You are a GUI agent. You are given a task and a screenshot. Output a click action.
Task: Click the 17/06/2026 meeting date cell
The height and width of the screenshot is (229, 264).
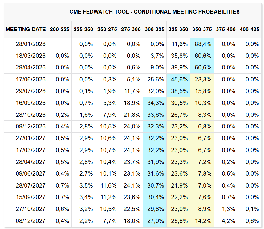pos(30,80)
